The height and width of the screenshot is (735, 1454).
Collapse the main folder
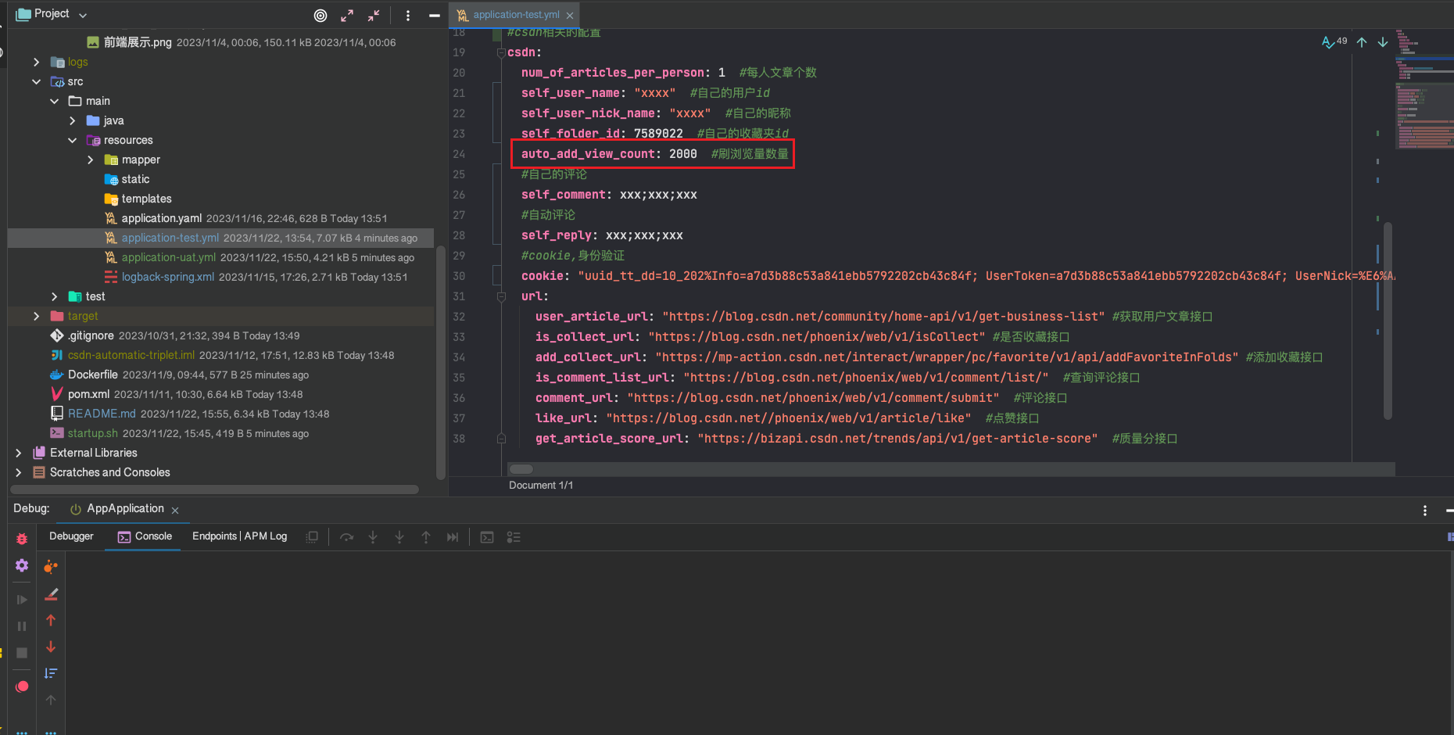pyautogui.click(x=54, y=101)
